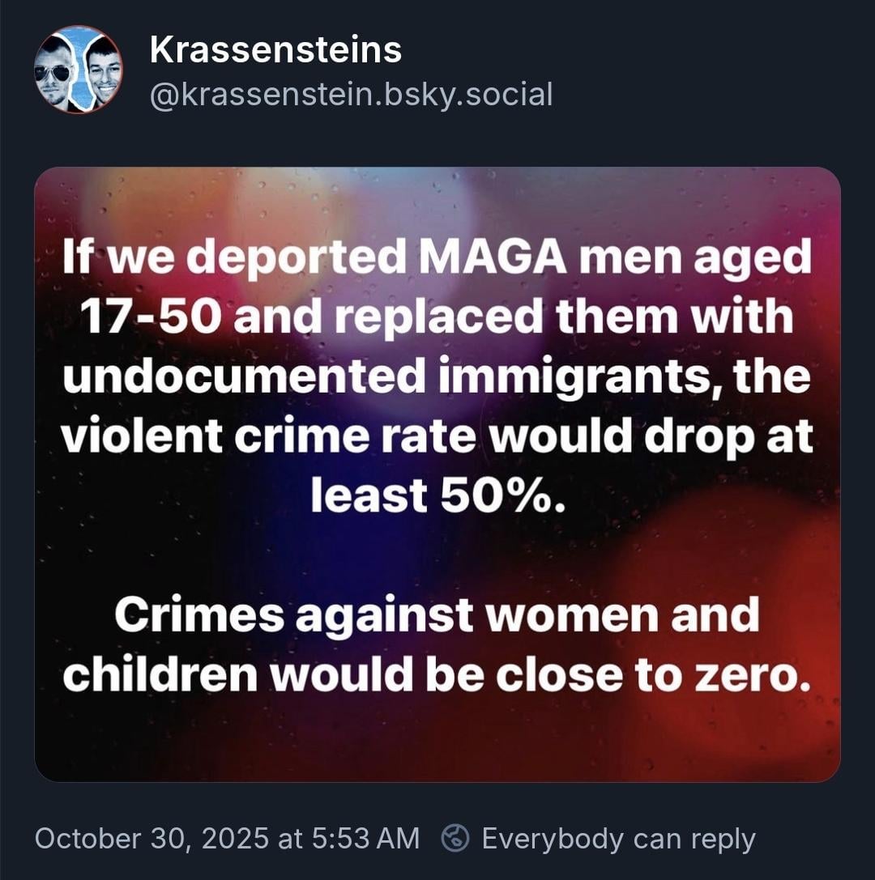
Task: Click the "If we deported MAGA men aged" line
Action: (437, 258)
